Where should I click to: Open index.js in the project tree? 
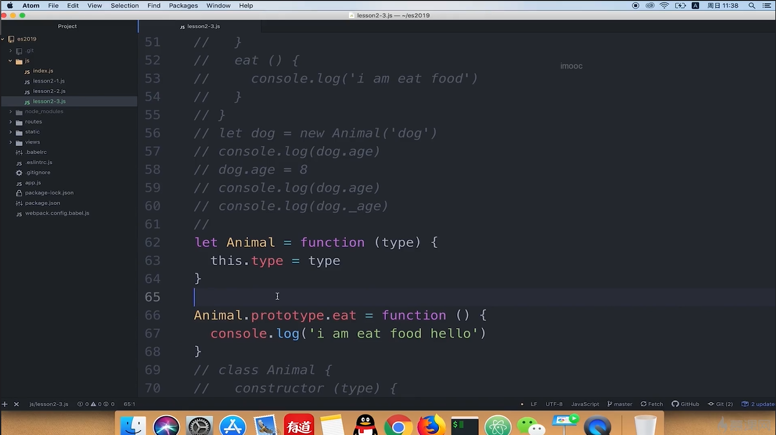point(43,71)
